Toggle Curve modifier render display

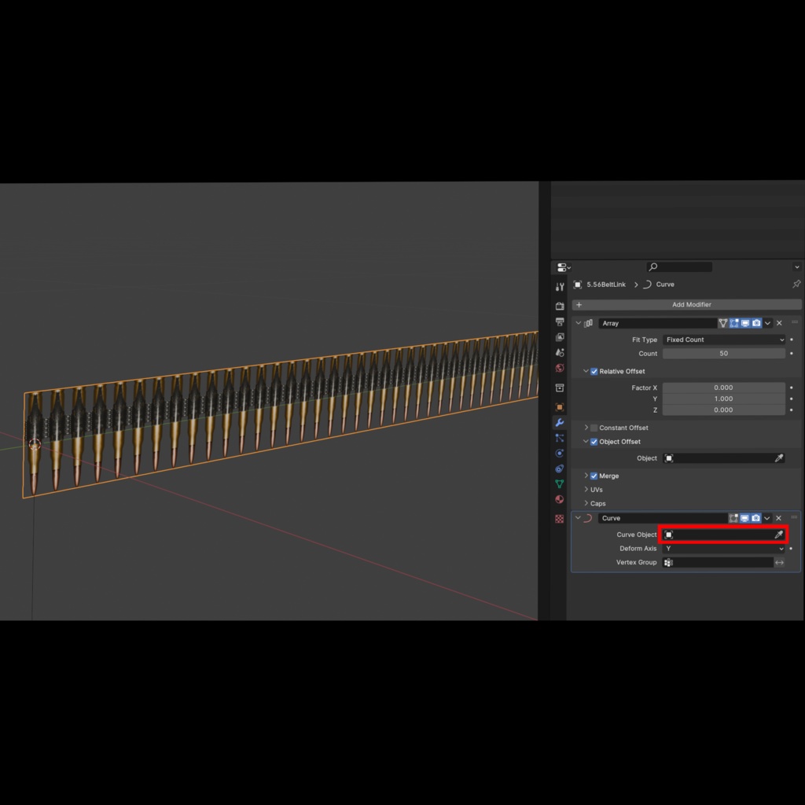(756, 518)
